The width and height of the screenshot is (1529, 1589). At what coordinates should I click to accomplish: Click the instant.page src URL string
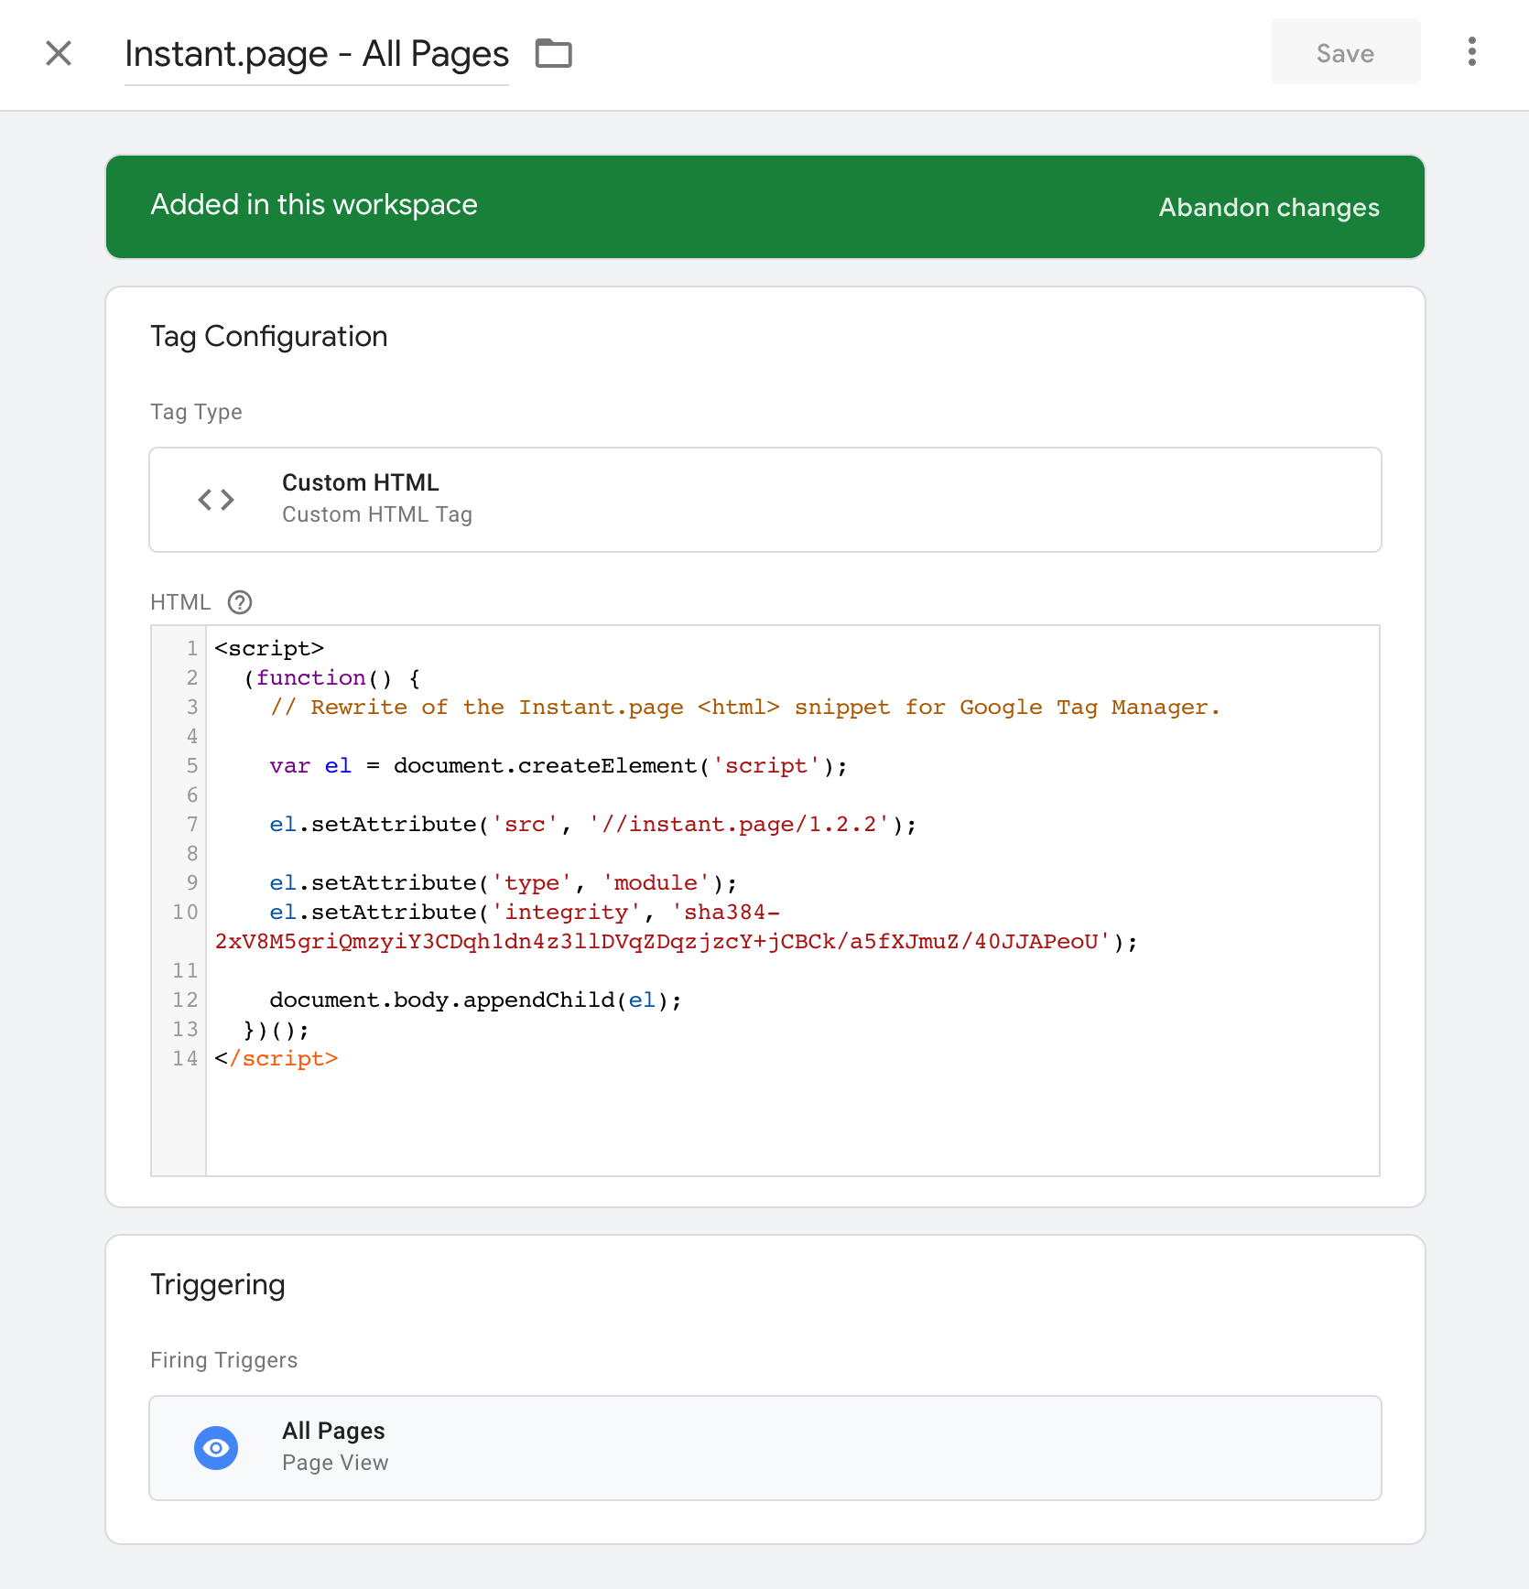739,825
